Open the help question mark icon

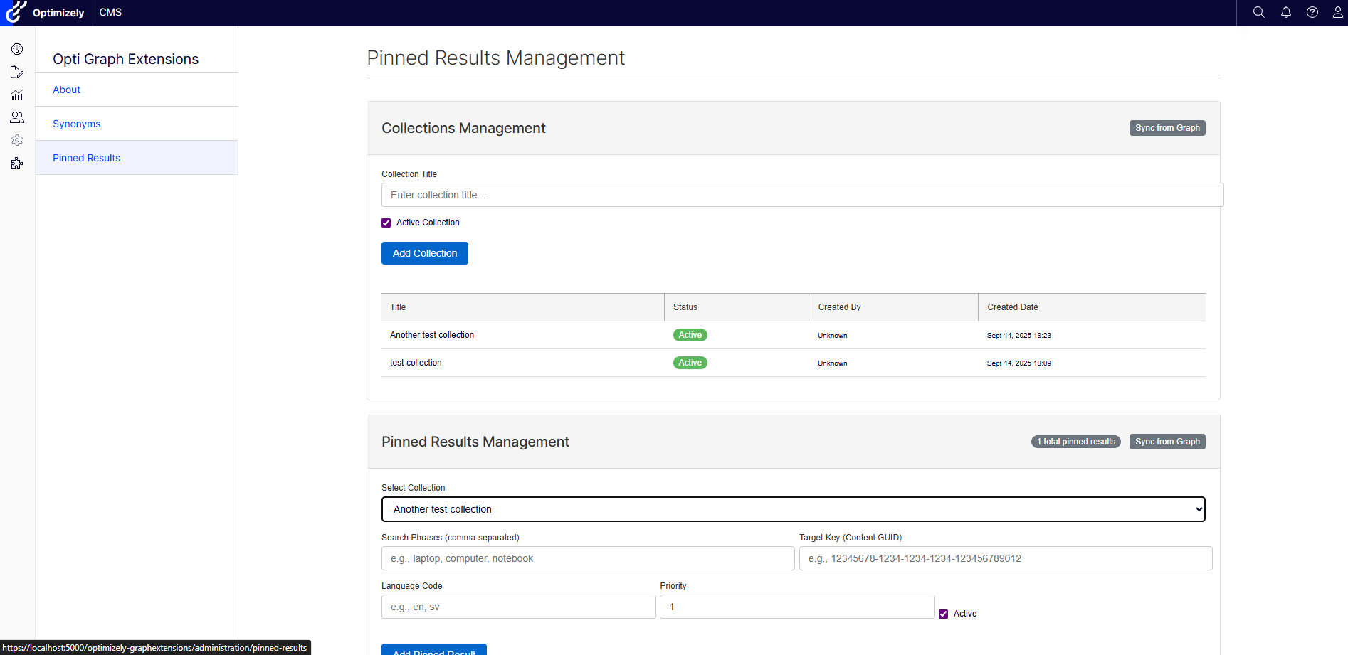(1312, 12)
